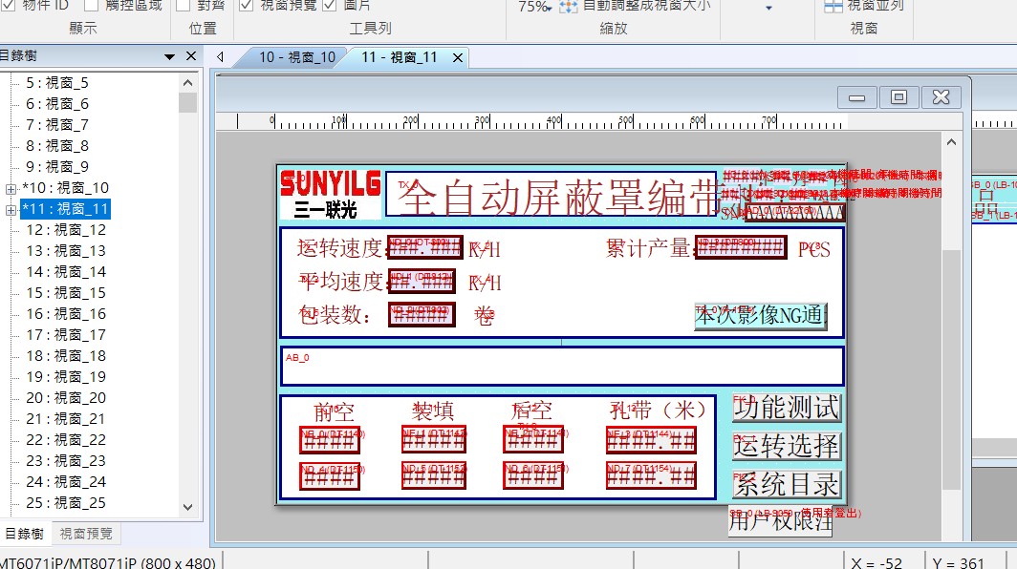
Task: Close the 11 - 視窗_11 tab
Action: tap(458, 58)
